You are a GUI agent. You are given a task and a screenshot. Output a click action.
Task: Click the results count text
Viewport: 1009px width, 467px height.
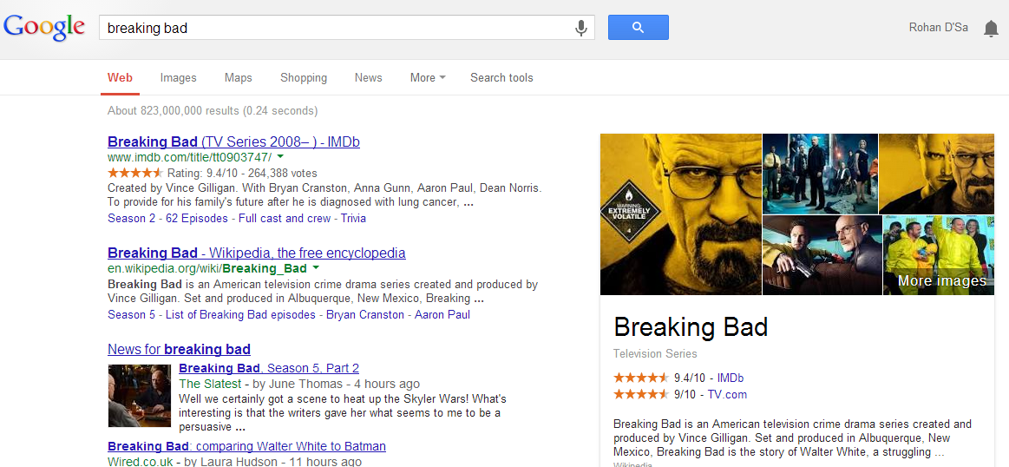pyautogui.click(x=213, y=111)
